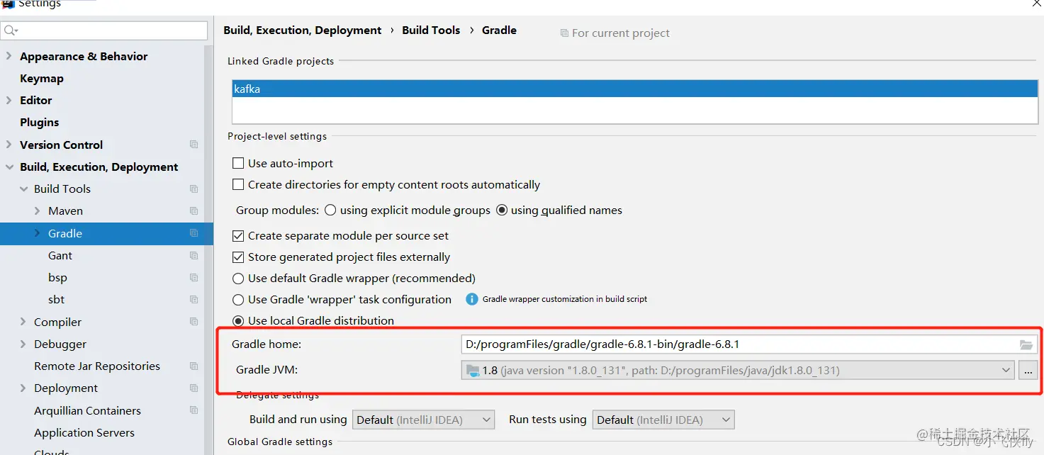Click project-level icon next to Version Control

coord(193,145)
